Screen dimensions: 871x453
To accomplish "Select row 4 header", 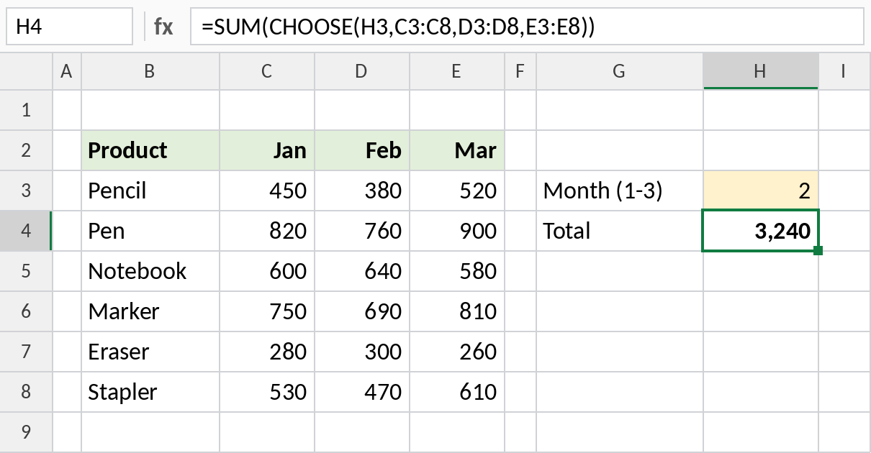I will tap(26, 231).
